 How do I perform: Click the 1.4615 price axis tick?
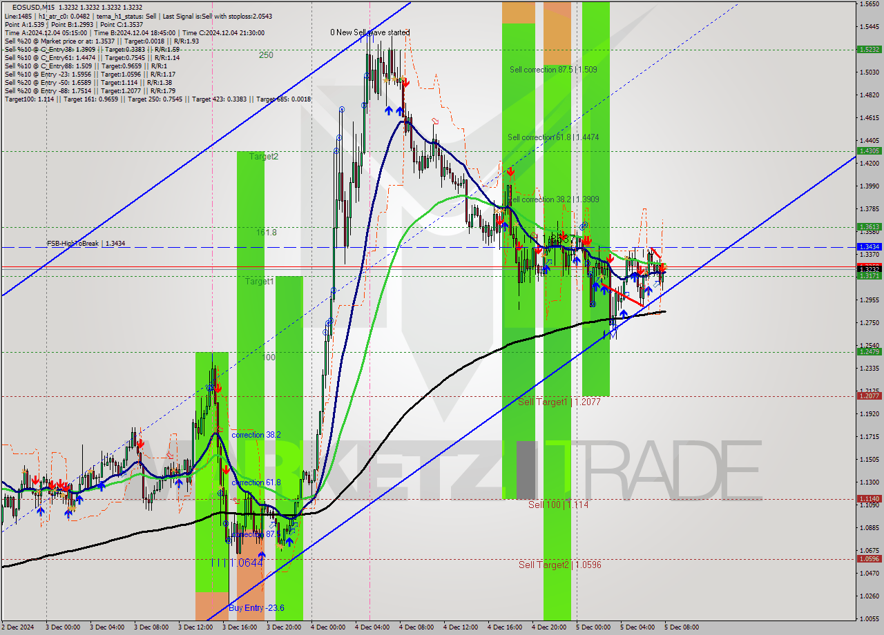tap(869, 118)
